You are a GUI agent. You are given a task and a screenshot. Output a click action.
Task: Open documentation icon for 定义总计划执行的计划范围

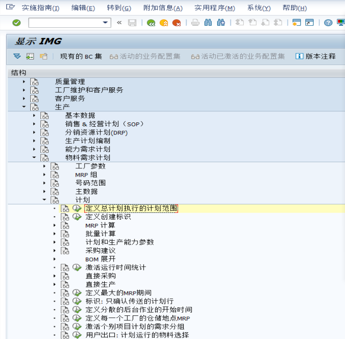point(65,208)
